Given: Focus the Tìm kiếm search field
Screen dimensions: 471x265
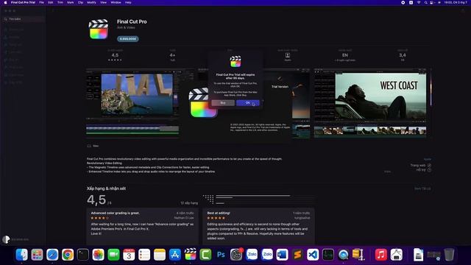Looking at the screenshot, I should pyautogui.click(x=24, y=19).
